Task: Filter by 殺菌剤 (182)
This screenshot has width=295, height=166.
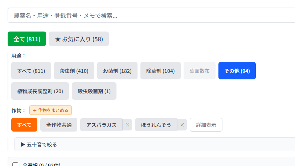Action: click(117, 71)
